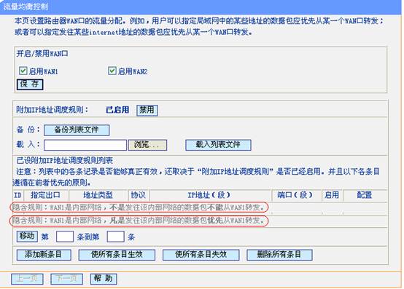404x289 pixels.
Task: Click the 移动 button
Action: [x=27, y=236]
